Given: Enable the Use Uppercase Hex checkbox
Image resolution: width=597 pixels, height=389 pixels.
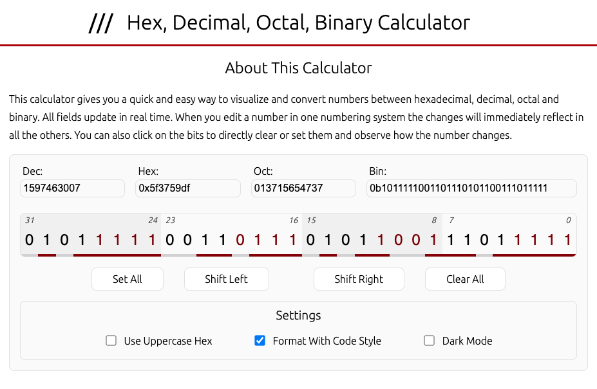Looking at the screenshot, I should [111, 341].
